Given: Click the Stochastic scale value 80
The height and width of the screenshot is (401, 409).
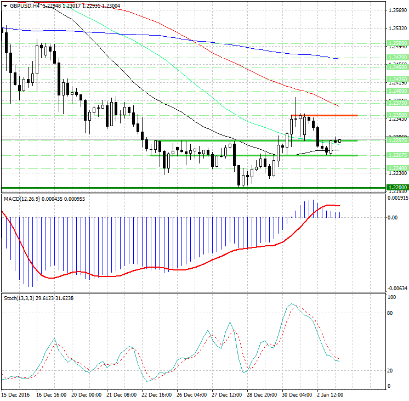Looking at the screenshot, I should point(391,313).
